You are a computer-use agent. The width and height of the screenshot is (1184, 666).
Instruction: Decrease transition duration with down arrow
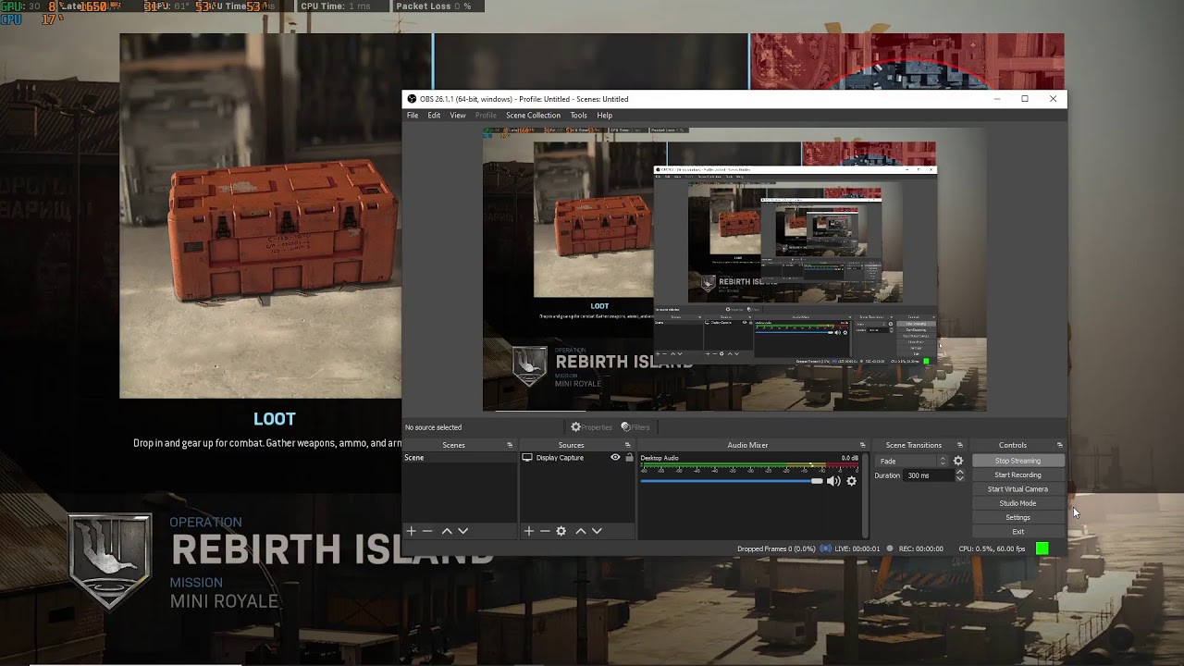coord(959,479)
